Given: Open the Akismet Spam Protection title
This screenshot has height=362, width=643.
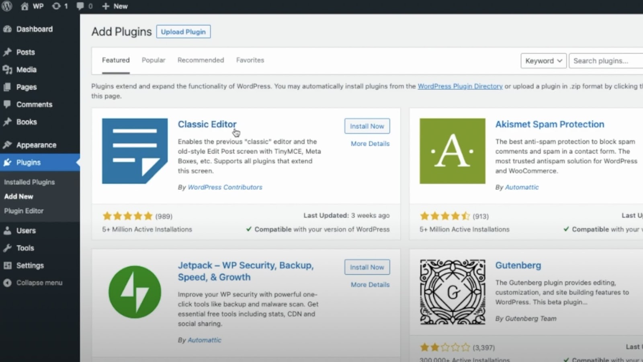Looking at the screenshot, I should [x=550, y=124].
